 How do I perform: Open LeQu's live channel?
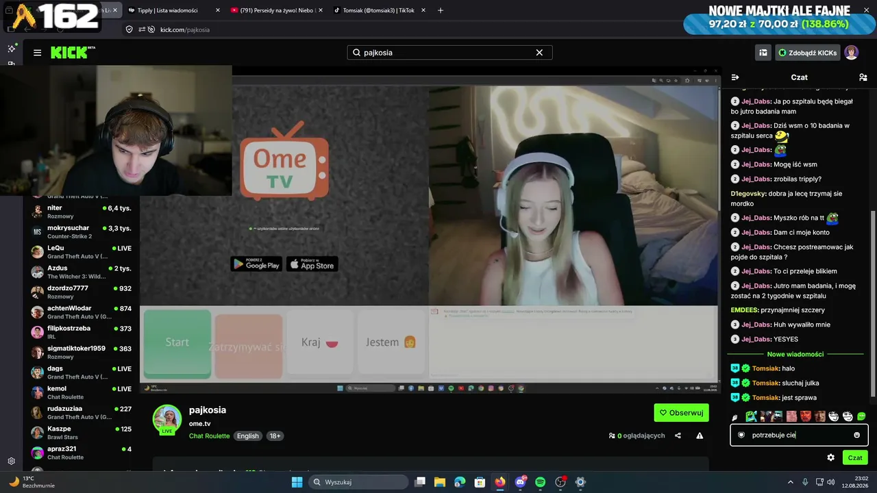point(82,252)
